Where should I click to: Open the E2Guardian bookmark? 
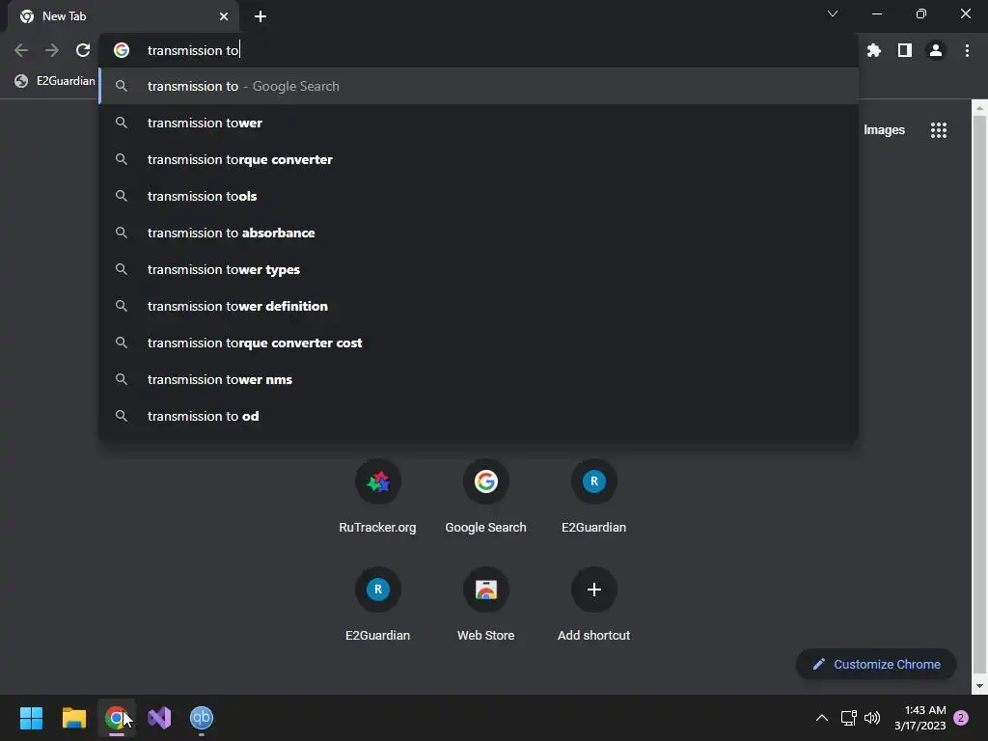tap(55, 81)
